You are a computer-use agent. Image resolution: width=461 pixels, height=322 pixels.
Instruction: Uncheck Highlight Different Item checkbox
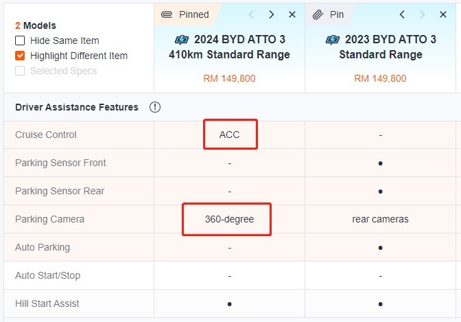tap(20, 56)
